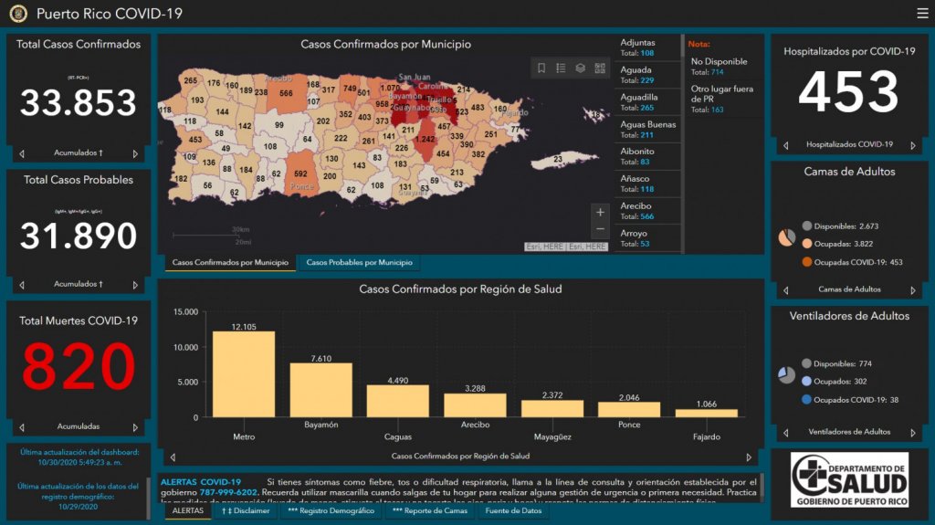Go to next Total Muertes Acumuladas view
The width and height of the screenshot is (935, 525).
pos(136,426)
